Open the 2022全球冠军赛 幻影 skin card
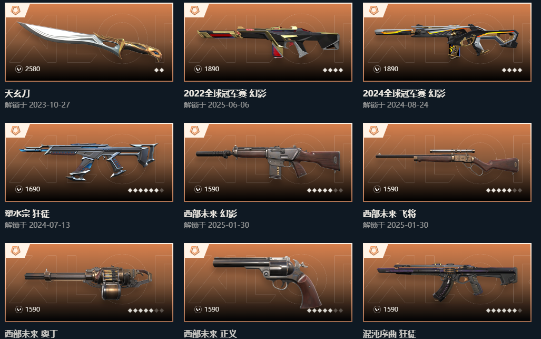The width and height of the screenshot is (541, 339). click(x=268, y=42)
